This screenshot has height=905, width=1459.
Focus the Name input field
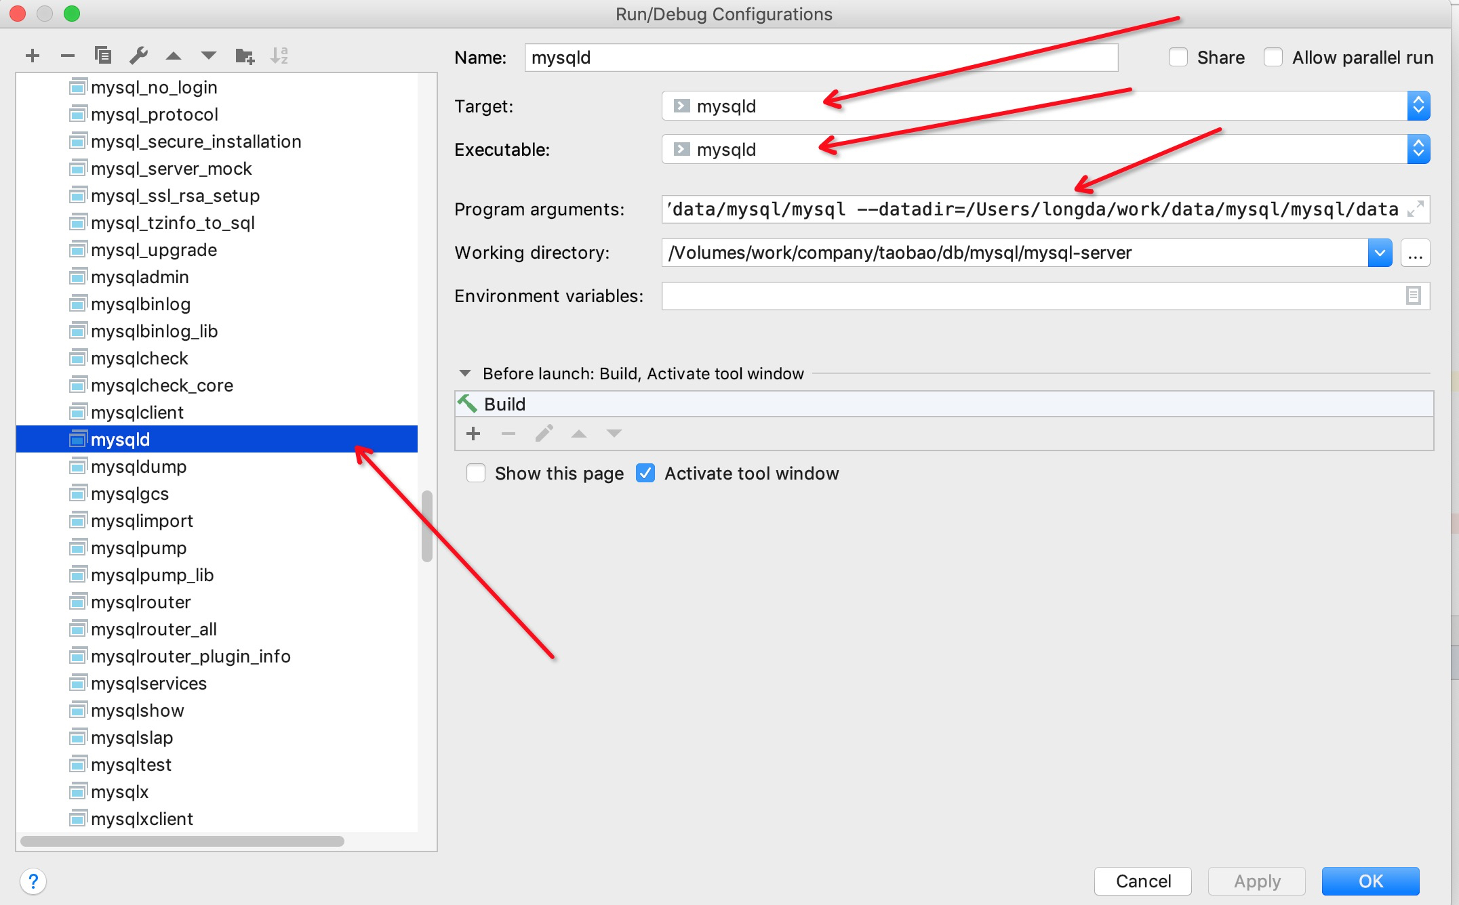821,58
